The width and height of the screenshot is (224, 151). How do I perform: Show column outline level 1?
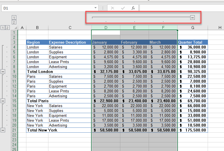(14, 18)
